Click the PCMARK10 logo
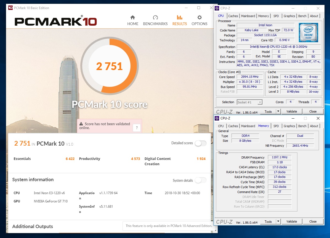The width and height of the screenshot is (330, 238). 55,21
